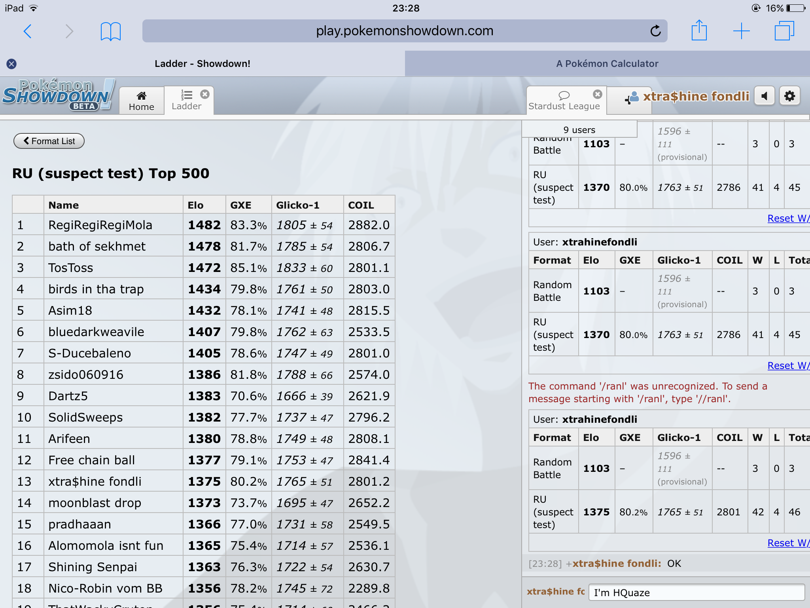Tap Safari's back arrow
The width and height of the screenshot is (810, 608).
28,31
